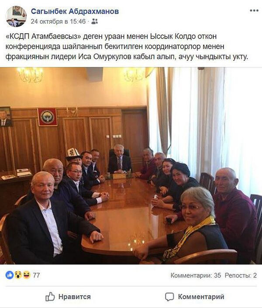Open the Комментарии: 35 comments count
262x308 pixels.
tap(196, 275)
